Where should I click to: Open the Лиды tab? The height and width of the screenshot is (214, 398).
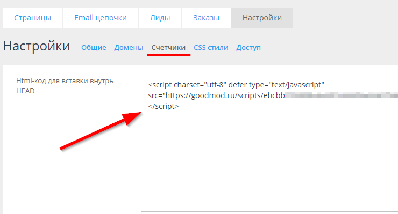click(x=160, y=18)
